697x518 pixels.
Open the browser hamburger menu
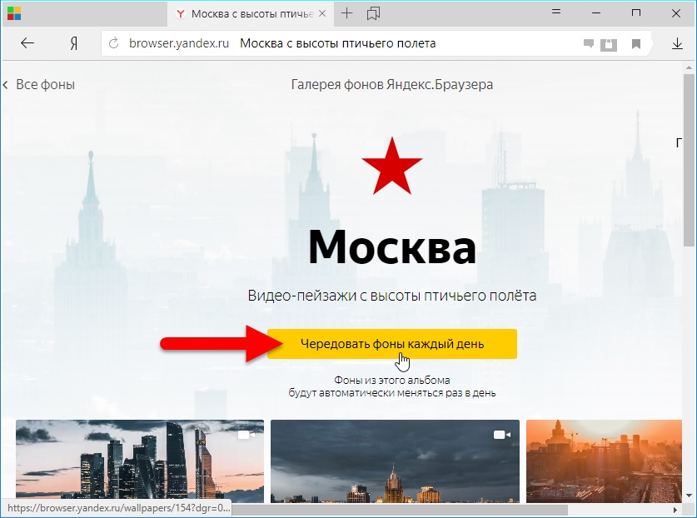point(556,12)
